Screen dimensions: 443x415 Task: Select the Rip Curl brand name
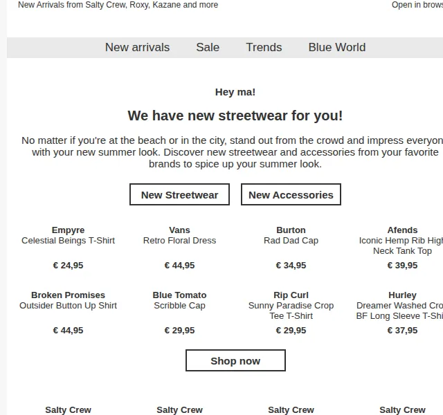291,295
